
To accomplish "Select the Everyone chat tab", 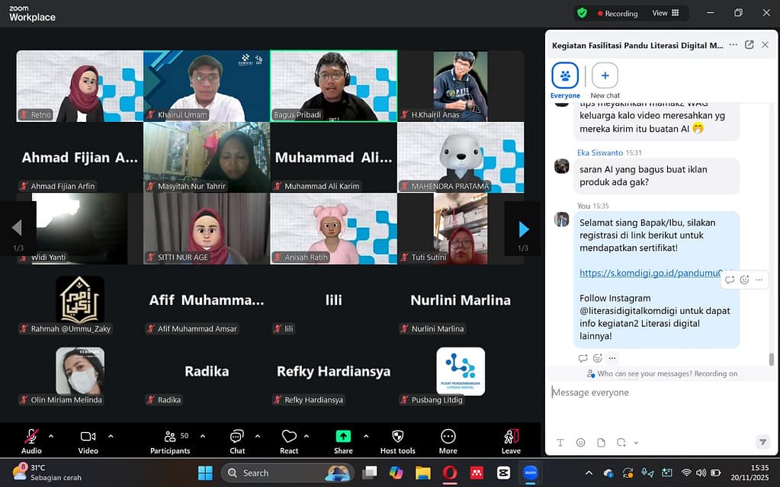I will 565,76.
